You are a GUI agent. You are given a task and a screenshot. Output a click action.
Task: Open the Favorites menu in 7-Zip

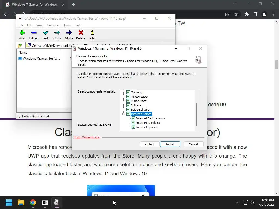pyautogui.click(x=53, y=25)
